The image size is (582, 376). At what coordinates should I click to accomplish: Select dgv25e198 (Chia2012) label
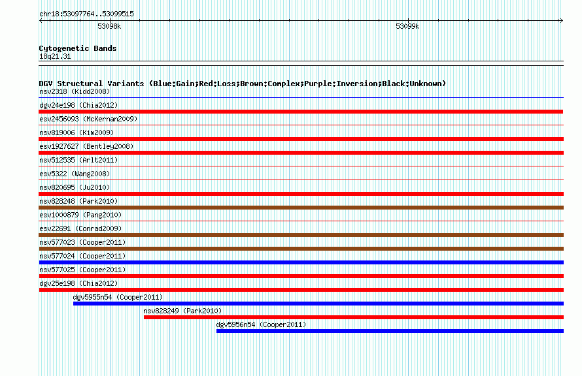click(78, 283)
